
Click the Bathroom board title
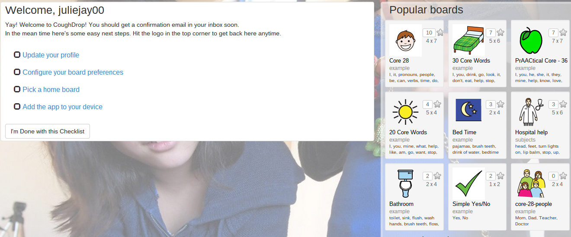(401, 204)
